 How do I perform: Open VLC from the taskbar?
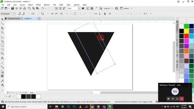pos(80,107)
